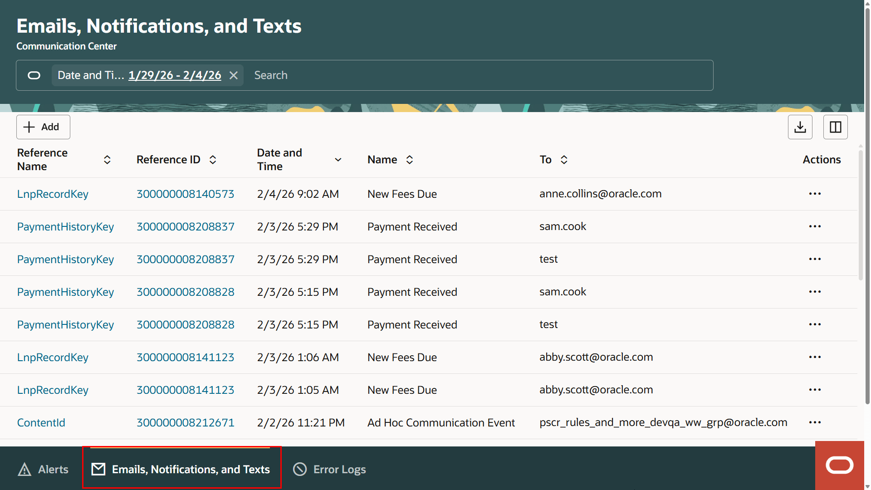Screen dimensions: 871x490
Task: Click the download export icon
Action: click(800, 127)
